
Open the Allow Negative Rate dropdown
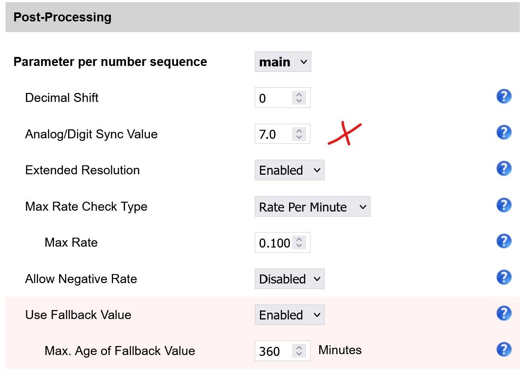[289, 279]
